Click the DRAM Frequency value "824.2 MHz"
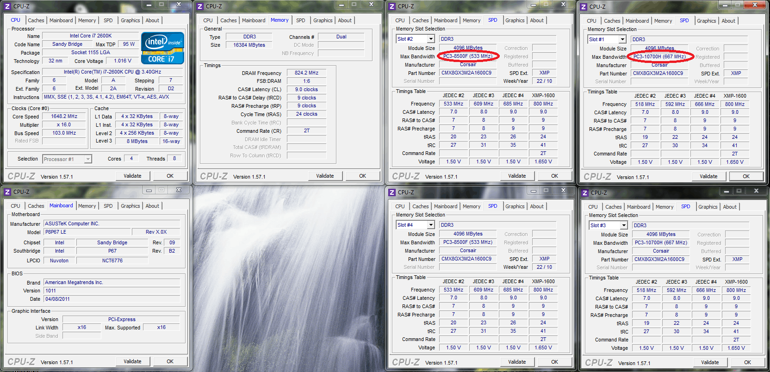770x372 pixels. (x=307, y=73)
